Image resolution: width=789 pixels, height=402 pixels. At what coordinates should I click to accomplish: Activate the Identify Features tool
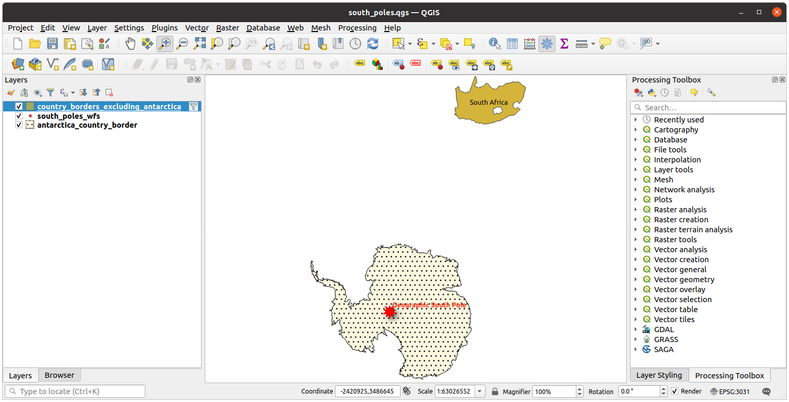494,44
